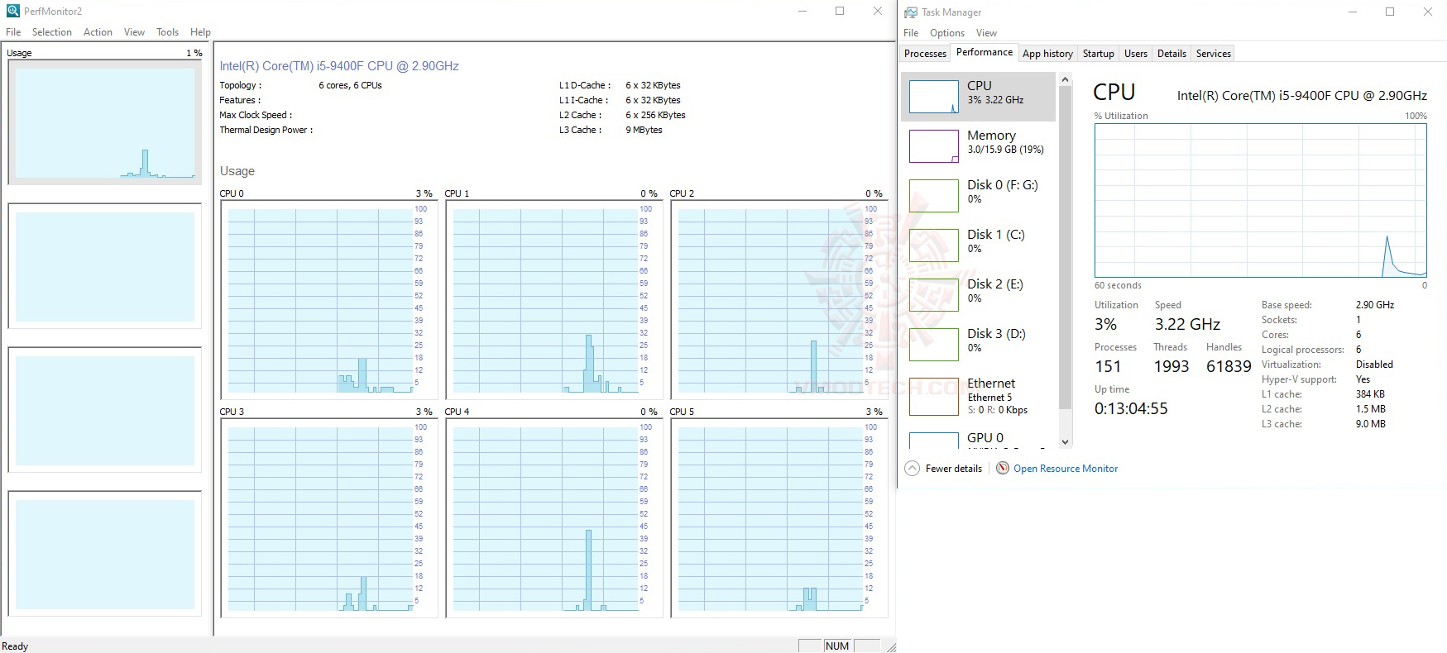Select third empty panel in PerfMonitor2 sidebar
1447x653 pixels.
104,410
